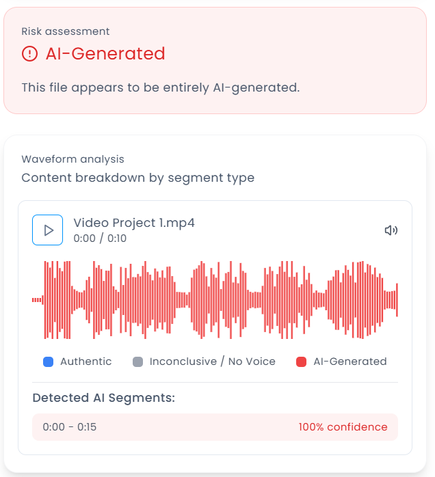This screenshot has width=435, height=477.
Task: Select the "Authentic" legend label
Action: [x=85, y=362]
